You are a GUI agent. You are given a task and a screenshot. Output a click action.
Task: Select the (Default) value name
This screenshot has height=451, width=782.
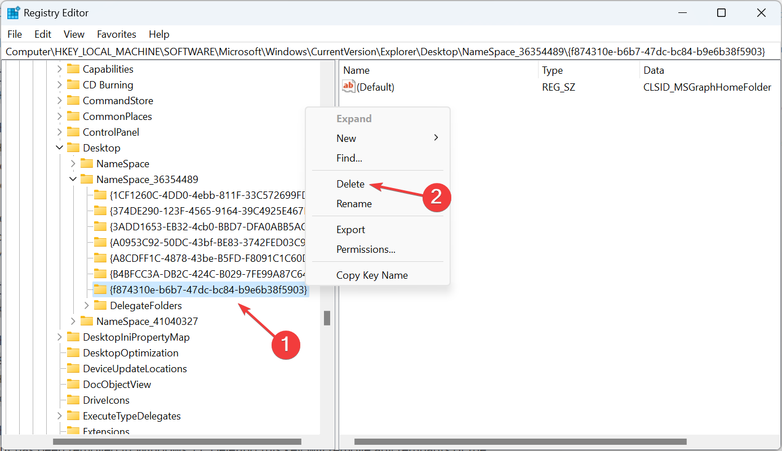click(376, 87)
